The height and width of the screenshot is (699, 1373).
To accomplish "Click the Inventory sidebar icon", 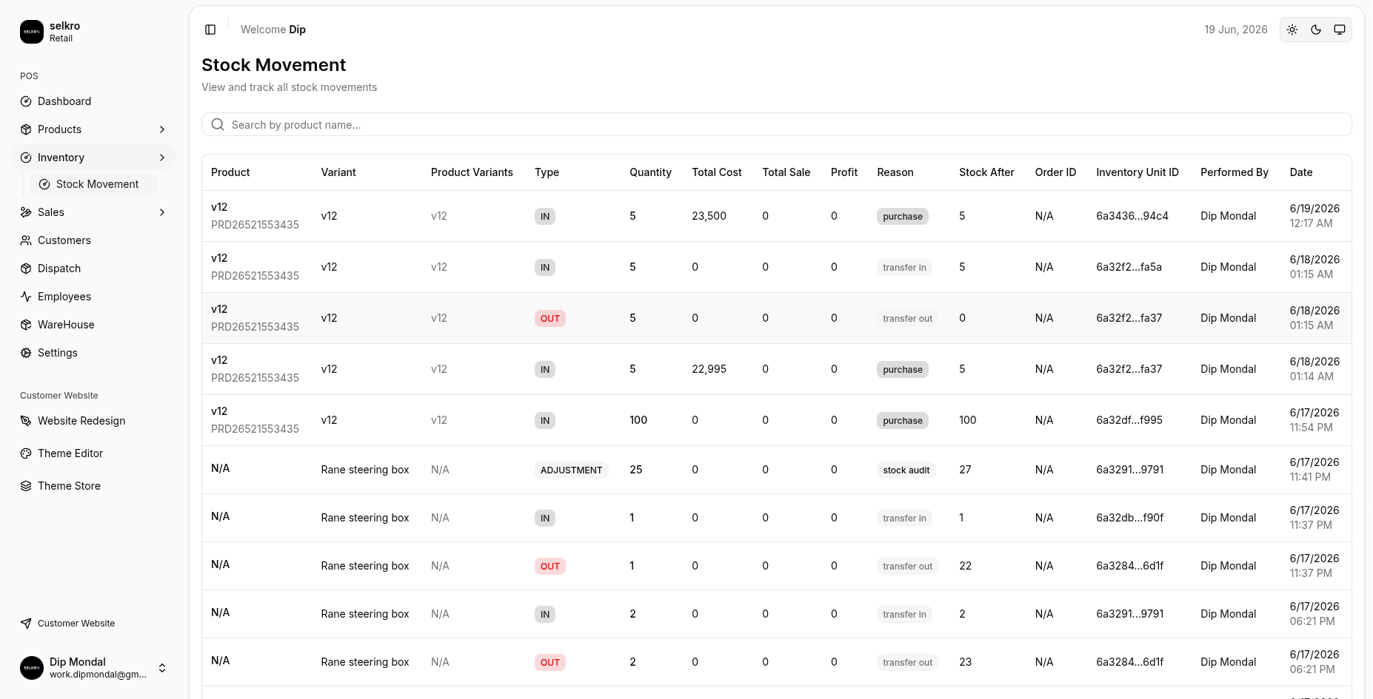I will tap(26, 158).
